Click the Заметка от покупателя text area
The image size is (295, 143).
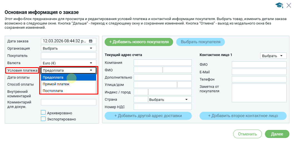pos(259,93)
